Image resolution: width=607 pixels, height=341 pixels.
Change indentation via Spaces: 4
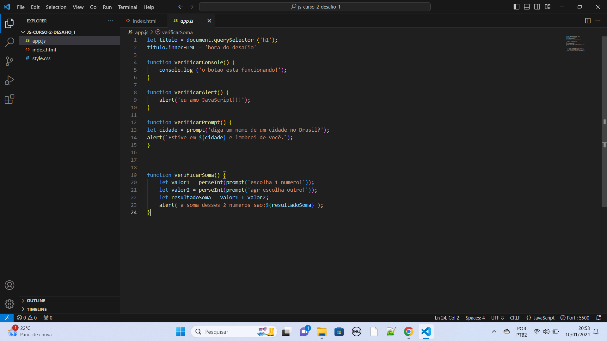pos(475,318)
